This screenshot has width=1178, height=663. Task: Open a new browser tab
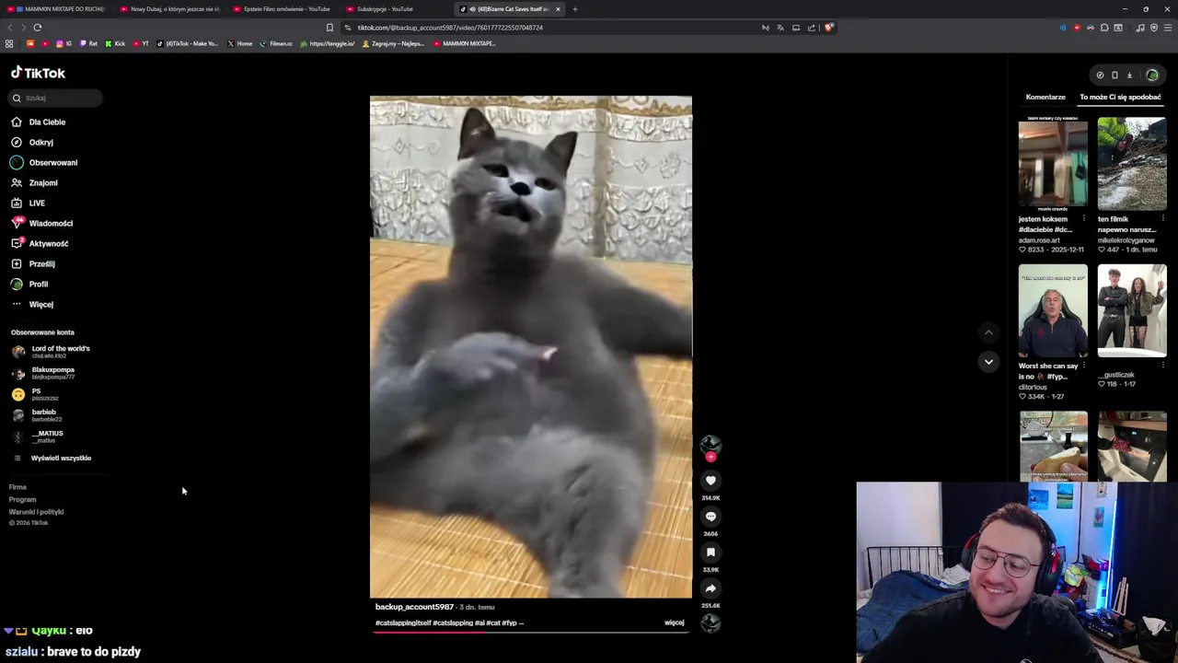[574, 9]
